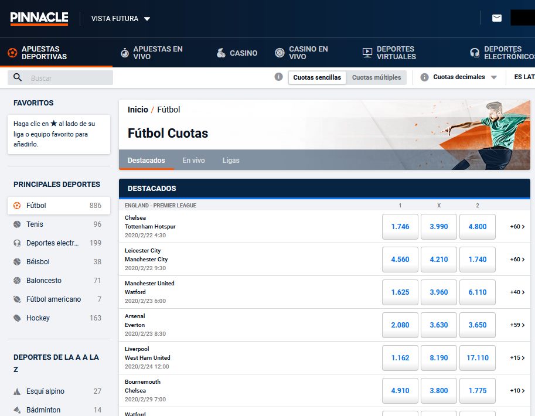Select the Destacados tab
535x416 pixels.
146,161
